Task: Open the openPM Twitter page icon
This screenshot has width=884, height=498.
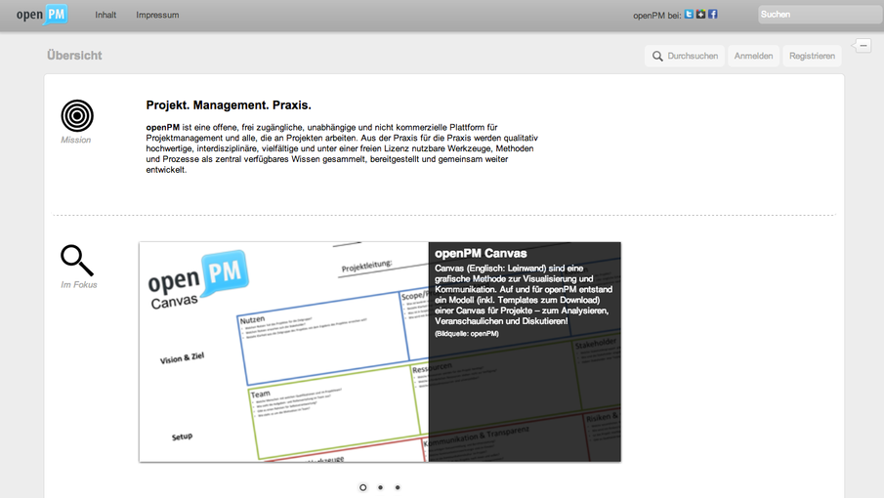Action: click(x=689, y=15)
